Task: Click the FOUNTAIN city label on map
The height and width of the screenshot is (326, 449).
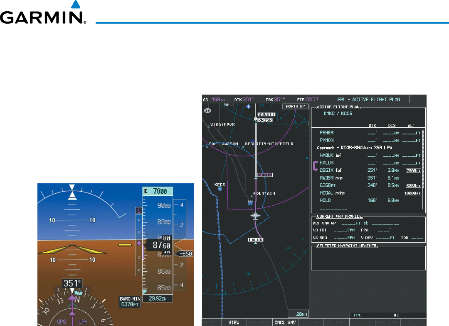Action: [264, 193]
